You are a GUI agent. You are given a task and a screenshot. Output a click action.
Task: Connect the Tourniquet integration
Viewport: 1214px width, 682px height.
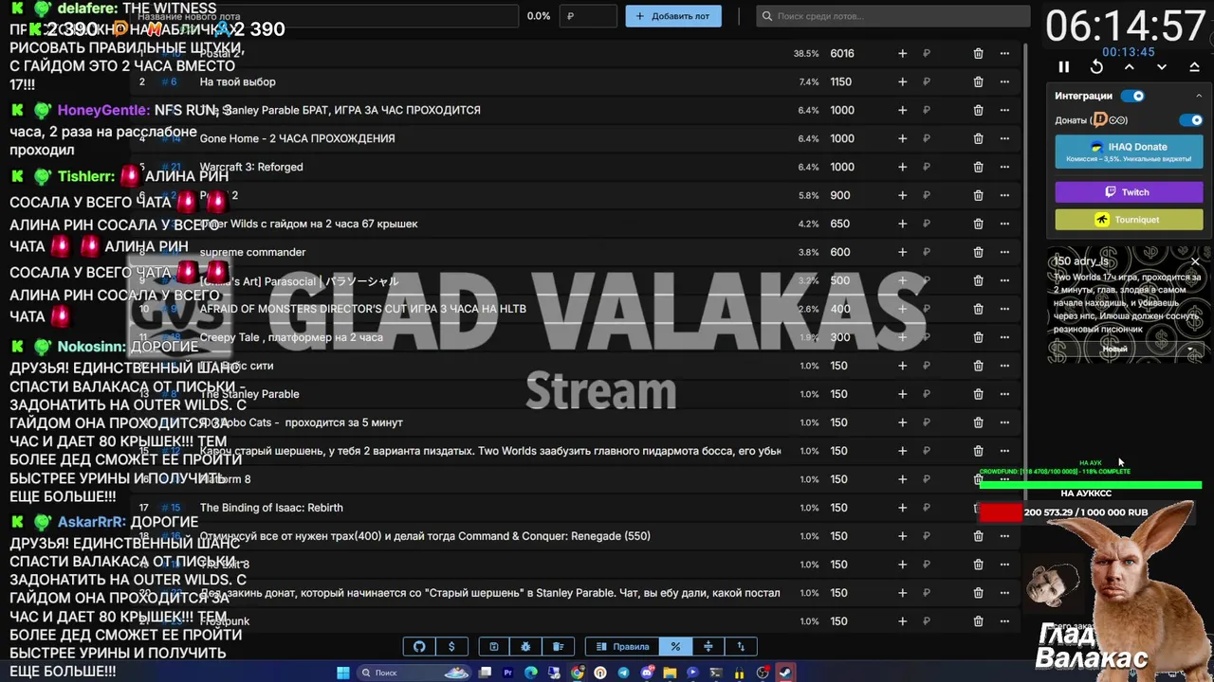coord(1129,220)
